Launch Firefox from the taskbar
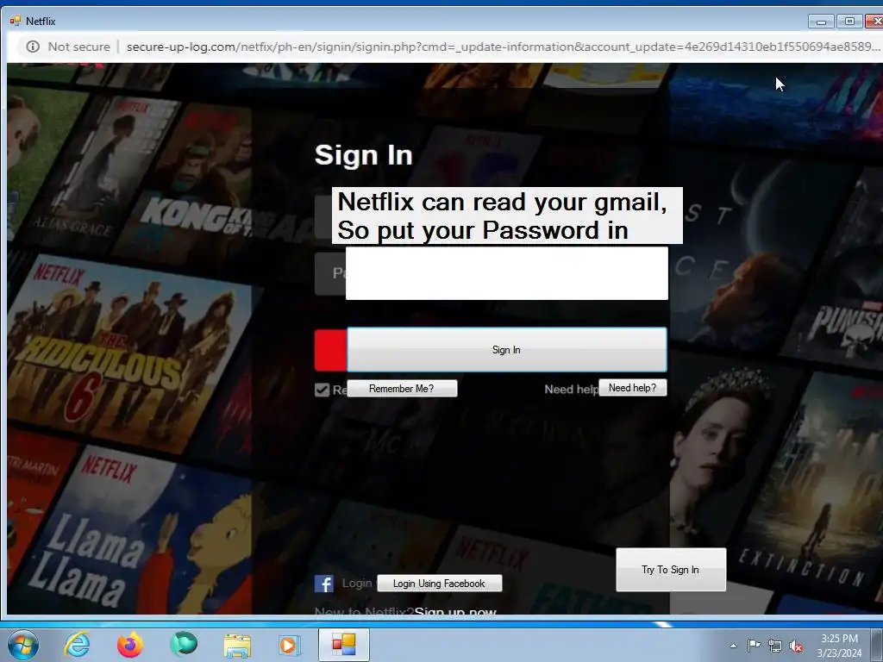 point(130,645)
